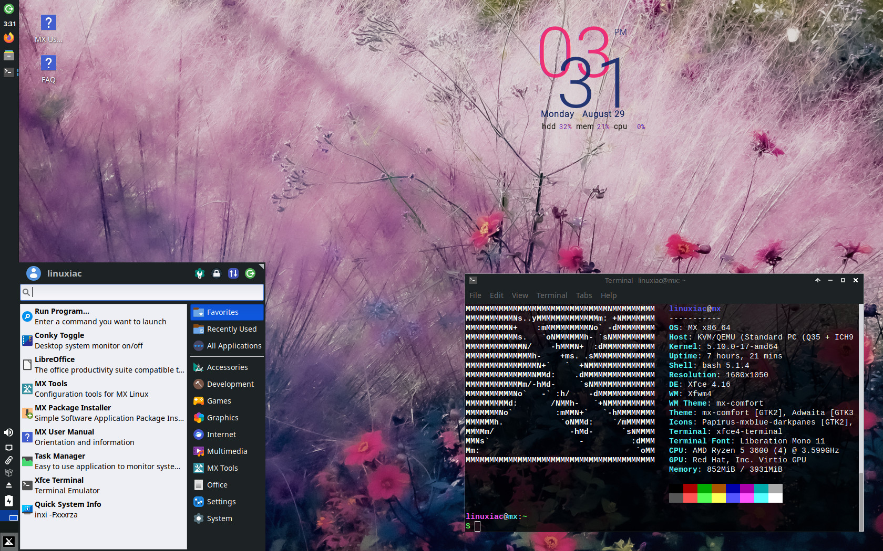Image resolution: width=883 pixels, height=551 pixels.
Task: Click the panel clock showing 3:31
Action: tap(9, 24)
